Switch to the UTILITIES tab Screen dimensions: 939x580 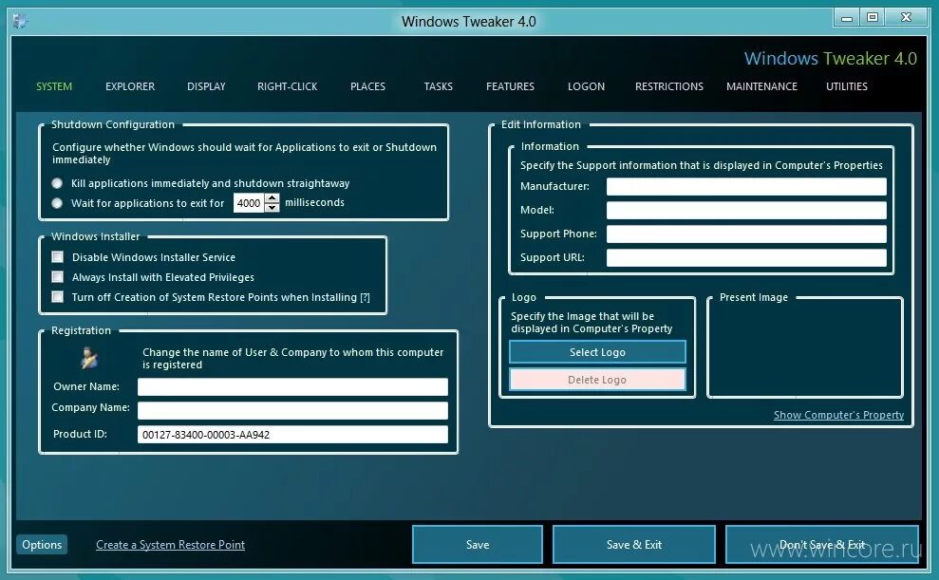pos(846,86)
